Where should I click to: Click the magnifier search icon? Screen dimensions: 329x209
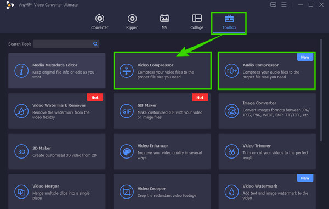[95, 44]
